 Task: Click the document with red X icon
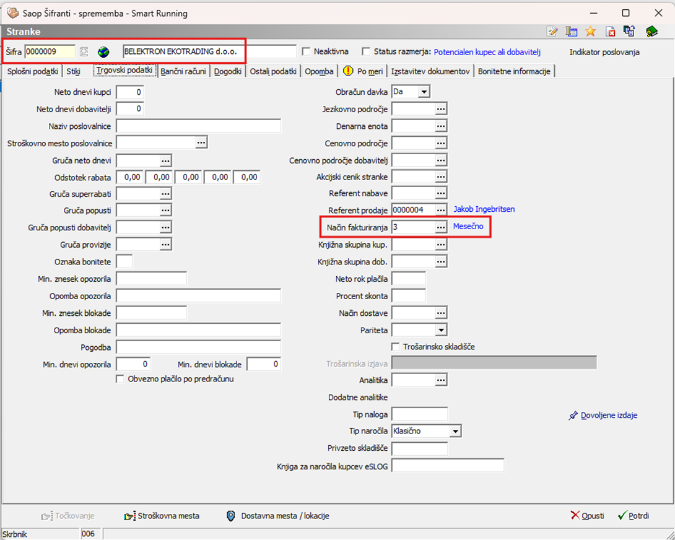pyautogui.click(x=610, y=32)
